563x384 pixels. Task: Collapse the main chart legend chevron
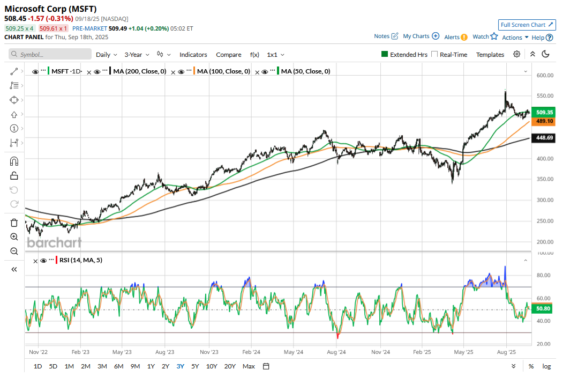[x=526, y=71]
